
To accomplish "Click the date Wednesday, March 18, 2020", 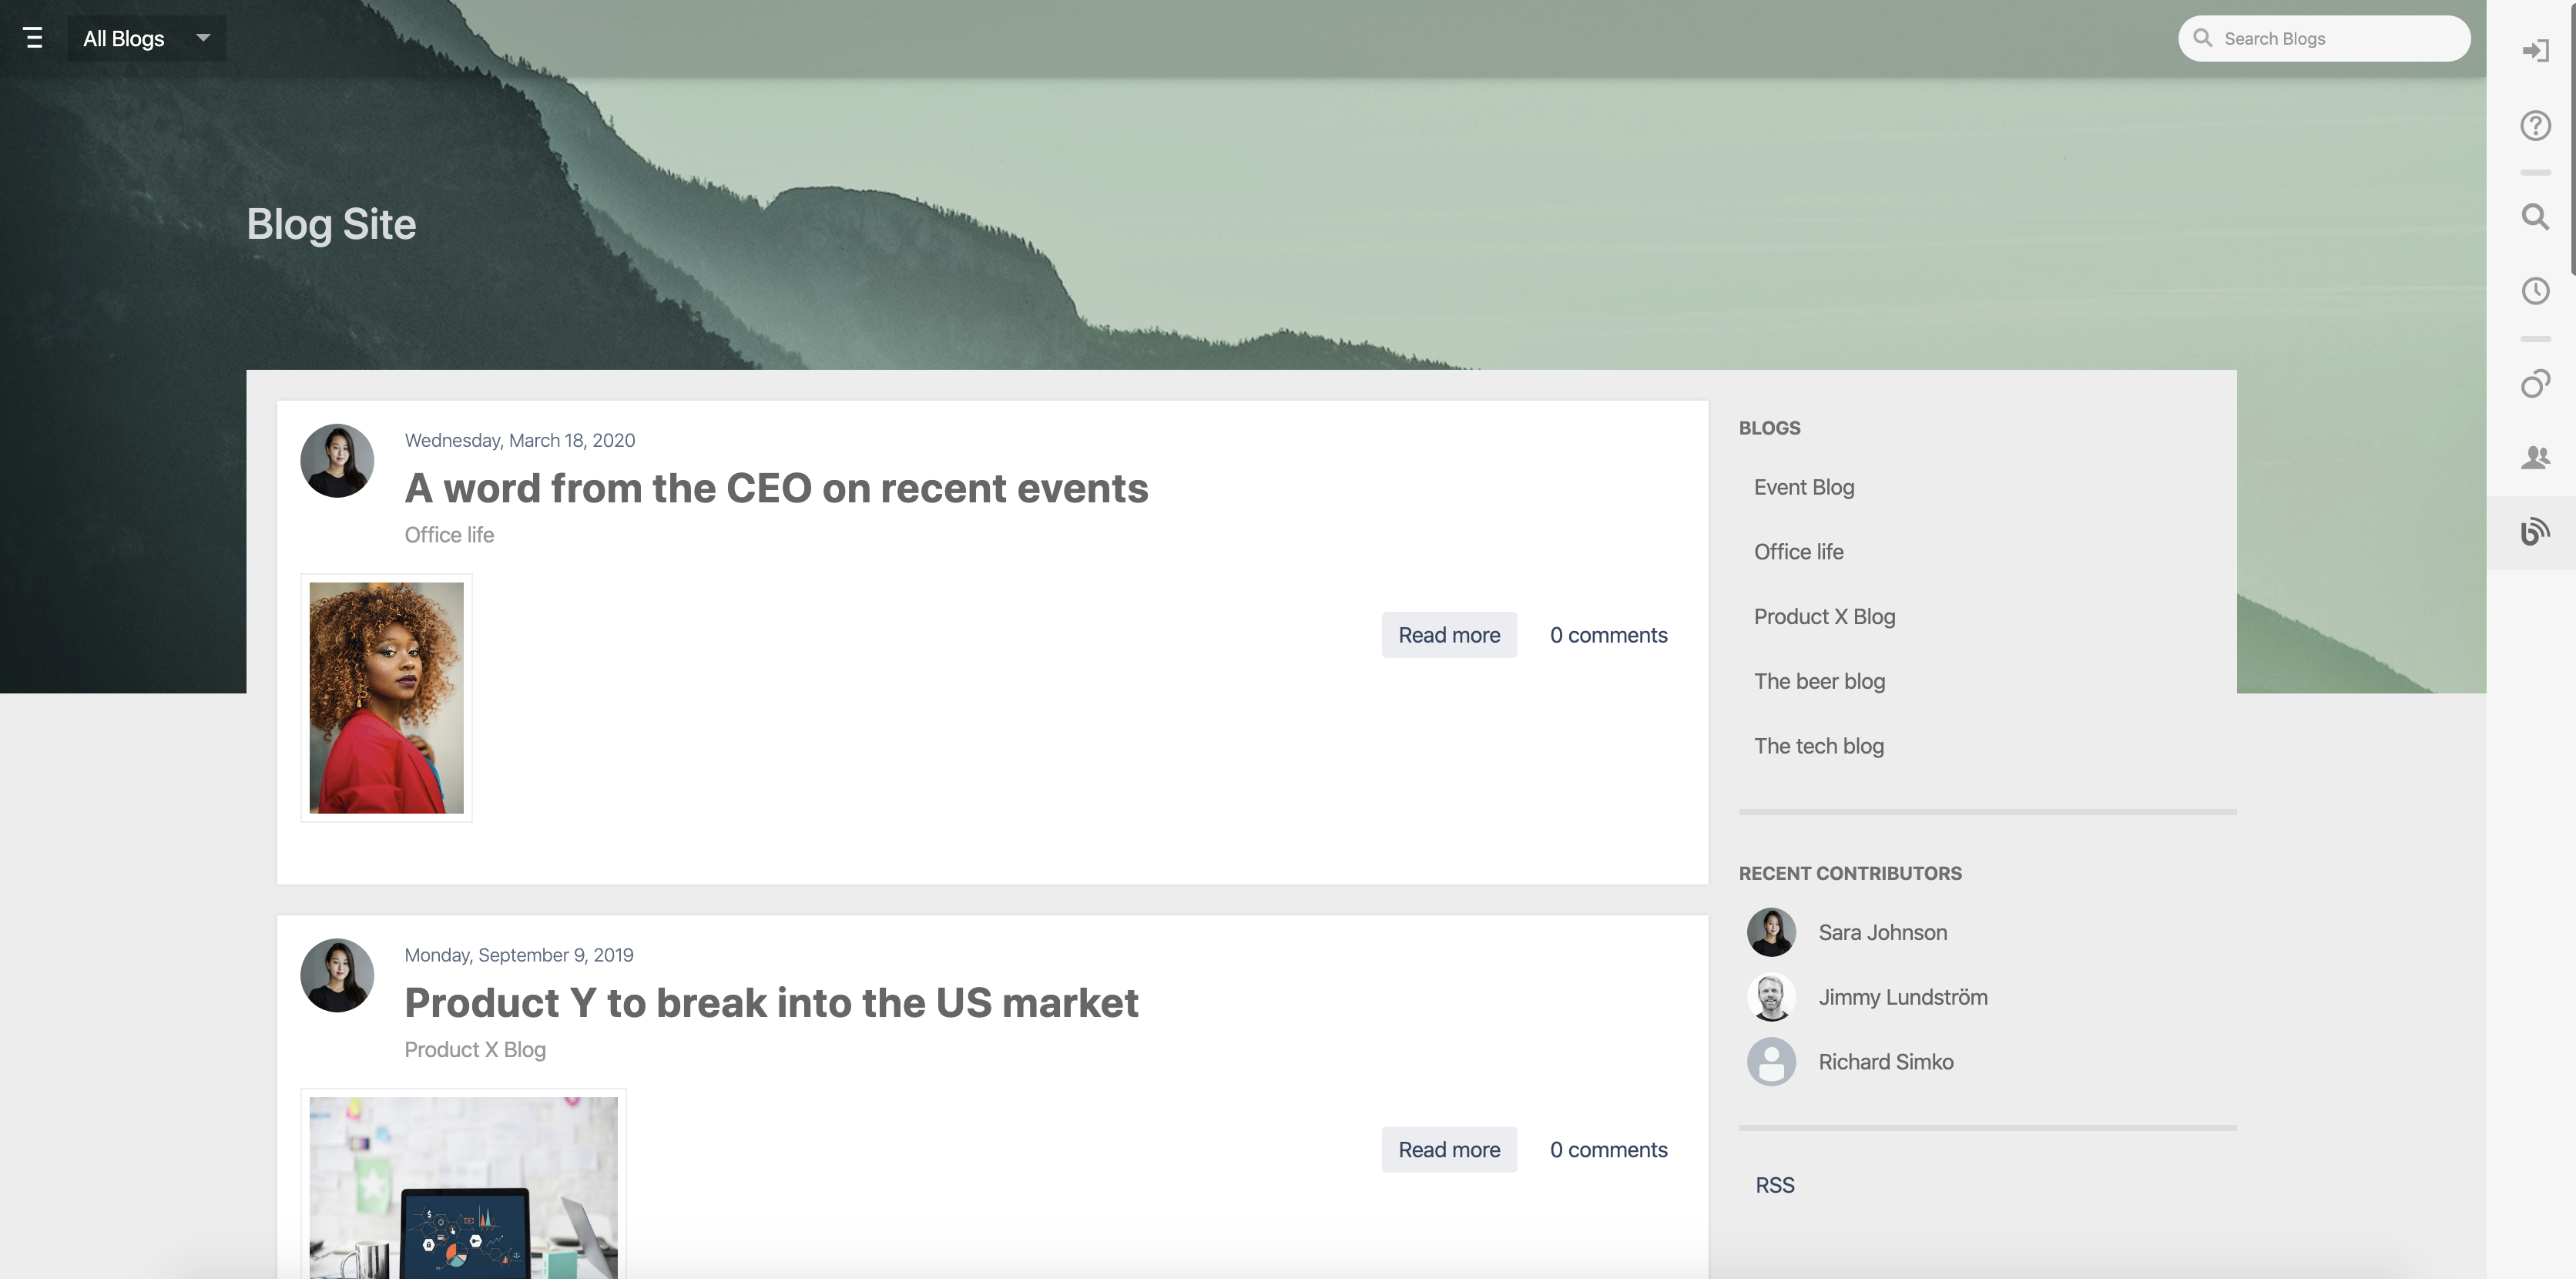I will point(519,441).
